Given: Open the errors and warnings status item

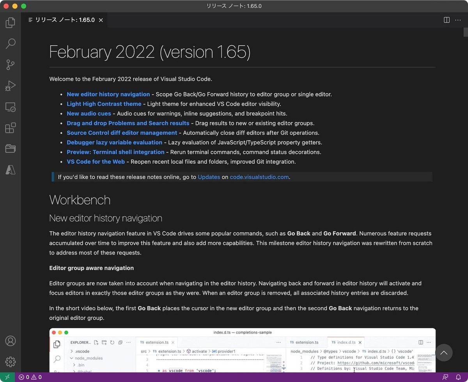Looking at the screenshot, I should (30, 377).
